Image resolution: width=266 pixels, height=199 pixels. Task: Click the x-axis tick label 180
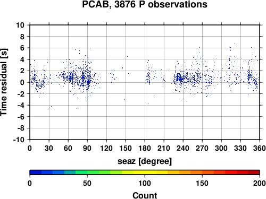tap(145, 148)
